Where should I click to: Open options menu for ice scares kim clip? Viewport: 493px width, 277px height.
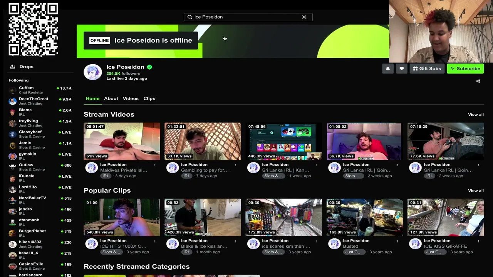click(317, 241)
